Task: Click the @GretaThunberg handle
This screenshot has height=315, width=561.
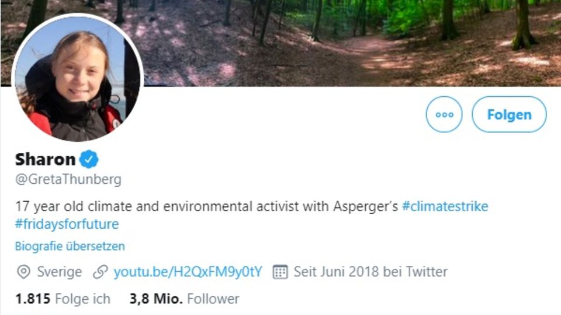Action: (68, 179)
